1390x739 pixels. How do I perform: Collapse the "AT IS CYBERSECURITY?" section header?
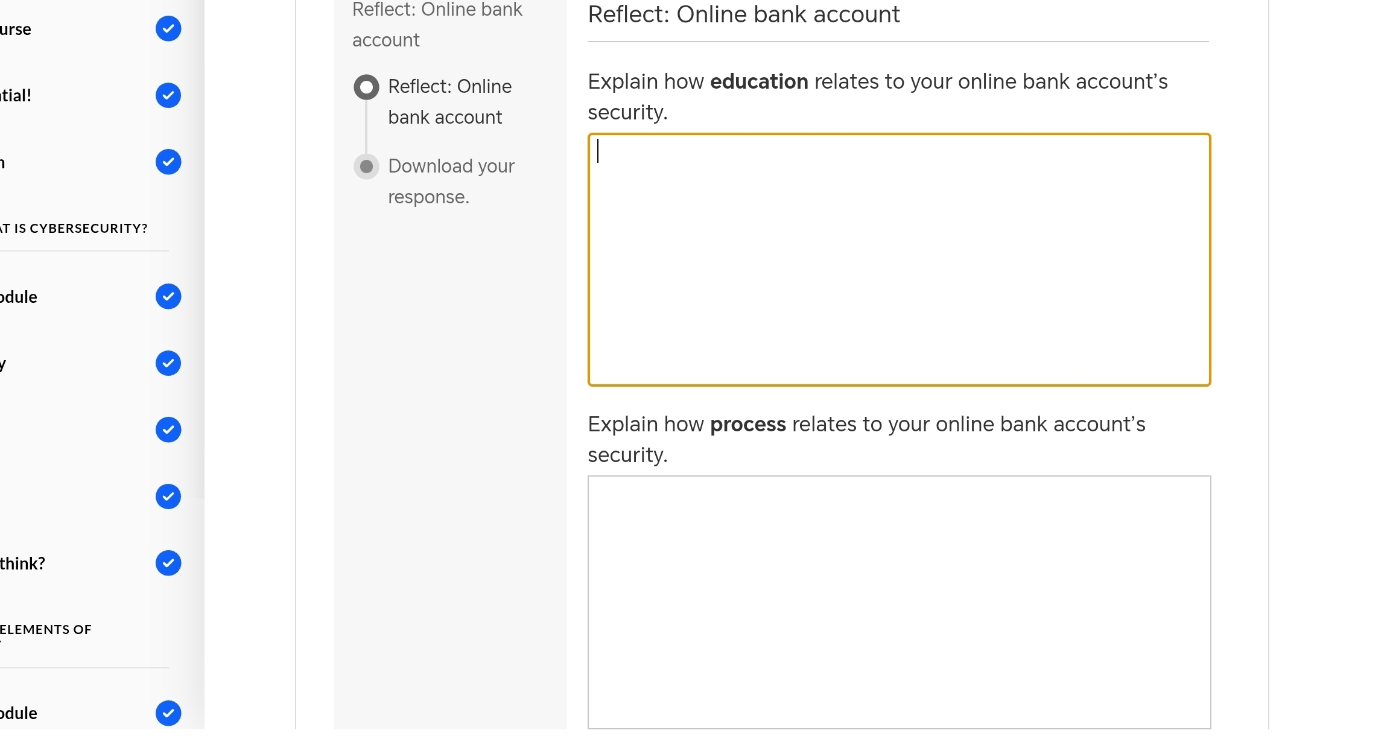pyautogui.click(x=74, y=229)
